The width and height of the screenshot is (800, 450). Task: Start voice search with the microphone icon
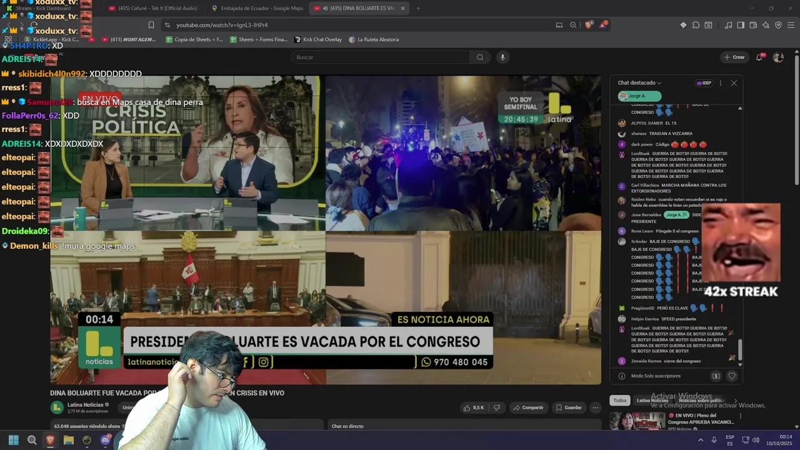click(x=502, y=57)
